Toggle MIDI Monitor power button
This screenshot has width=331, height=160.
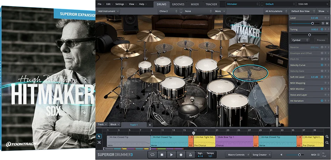click(322, 89)
